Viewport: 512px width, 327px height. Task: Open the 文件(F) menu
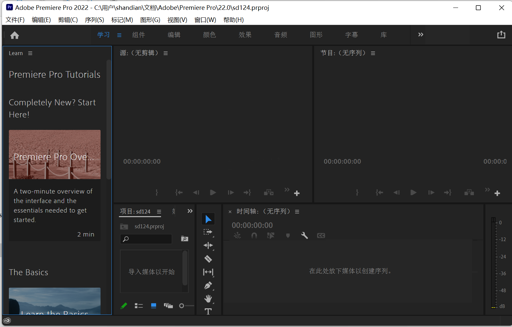pos(15,20)
